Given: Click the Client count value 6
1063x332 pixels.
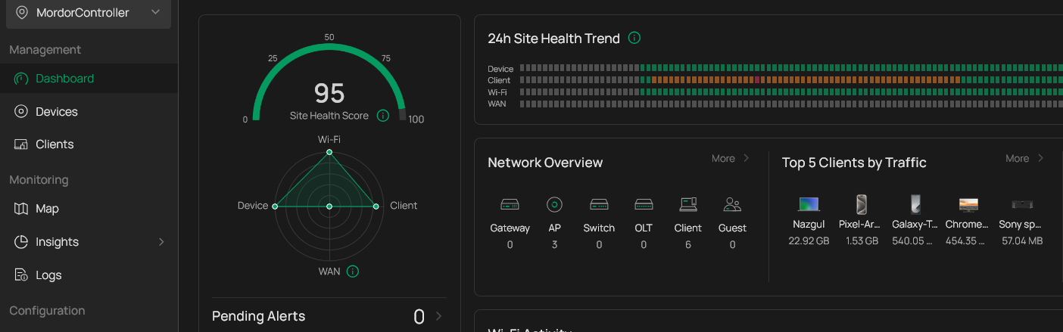Looking at the screenshot, I should pos(688,245).
